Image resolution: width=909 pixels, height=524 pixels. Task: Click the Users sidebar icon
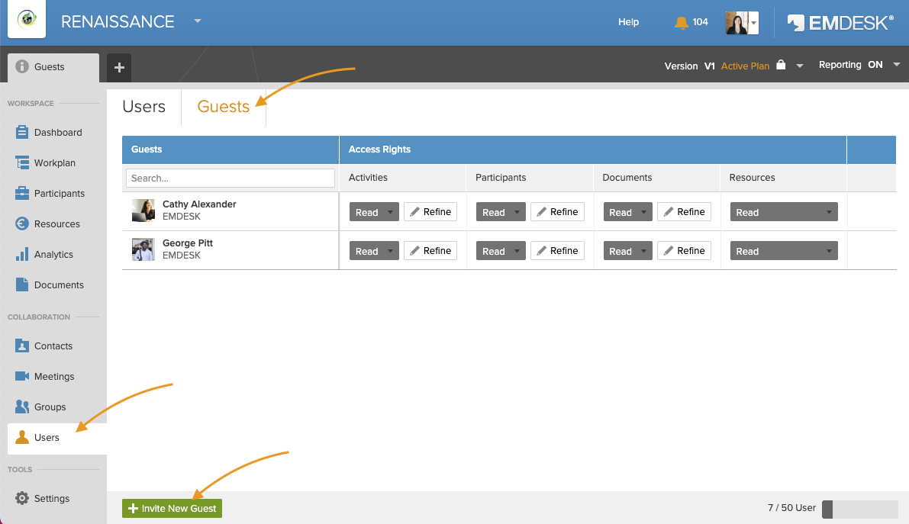coord(22,438)
